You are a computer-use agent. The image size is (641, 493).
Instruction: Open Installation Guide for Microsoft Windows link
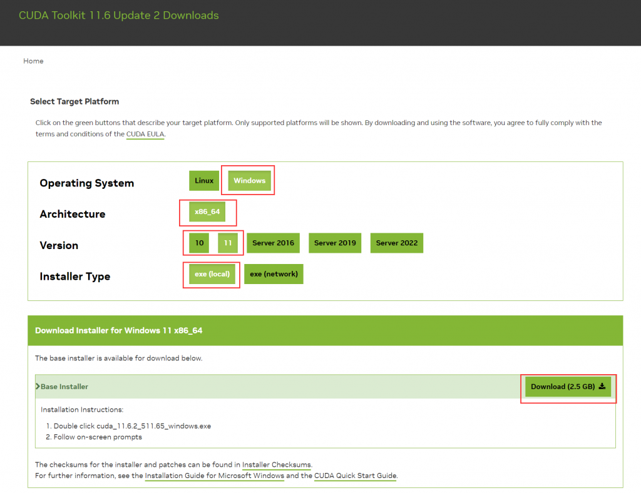[214, 475]
